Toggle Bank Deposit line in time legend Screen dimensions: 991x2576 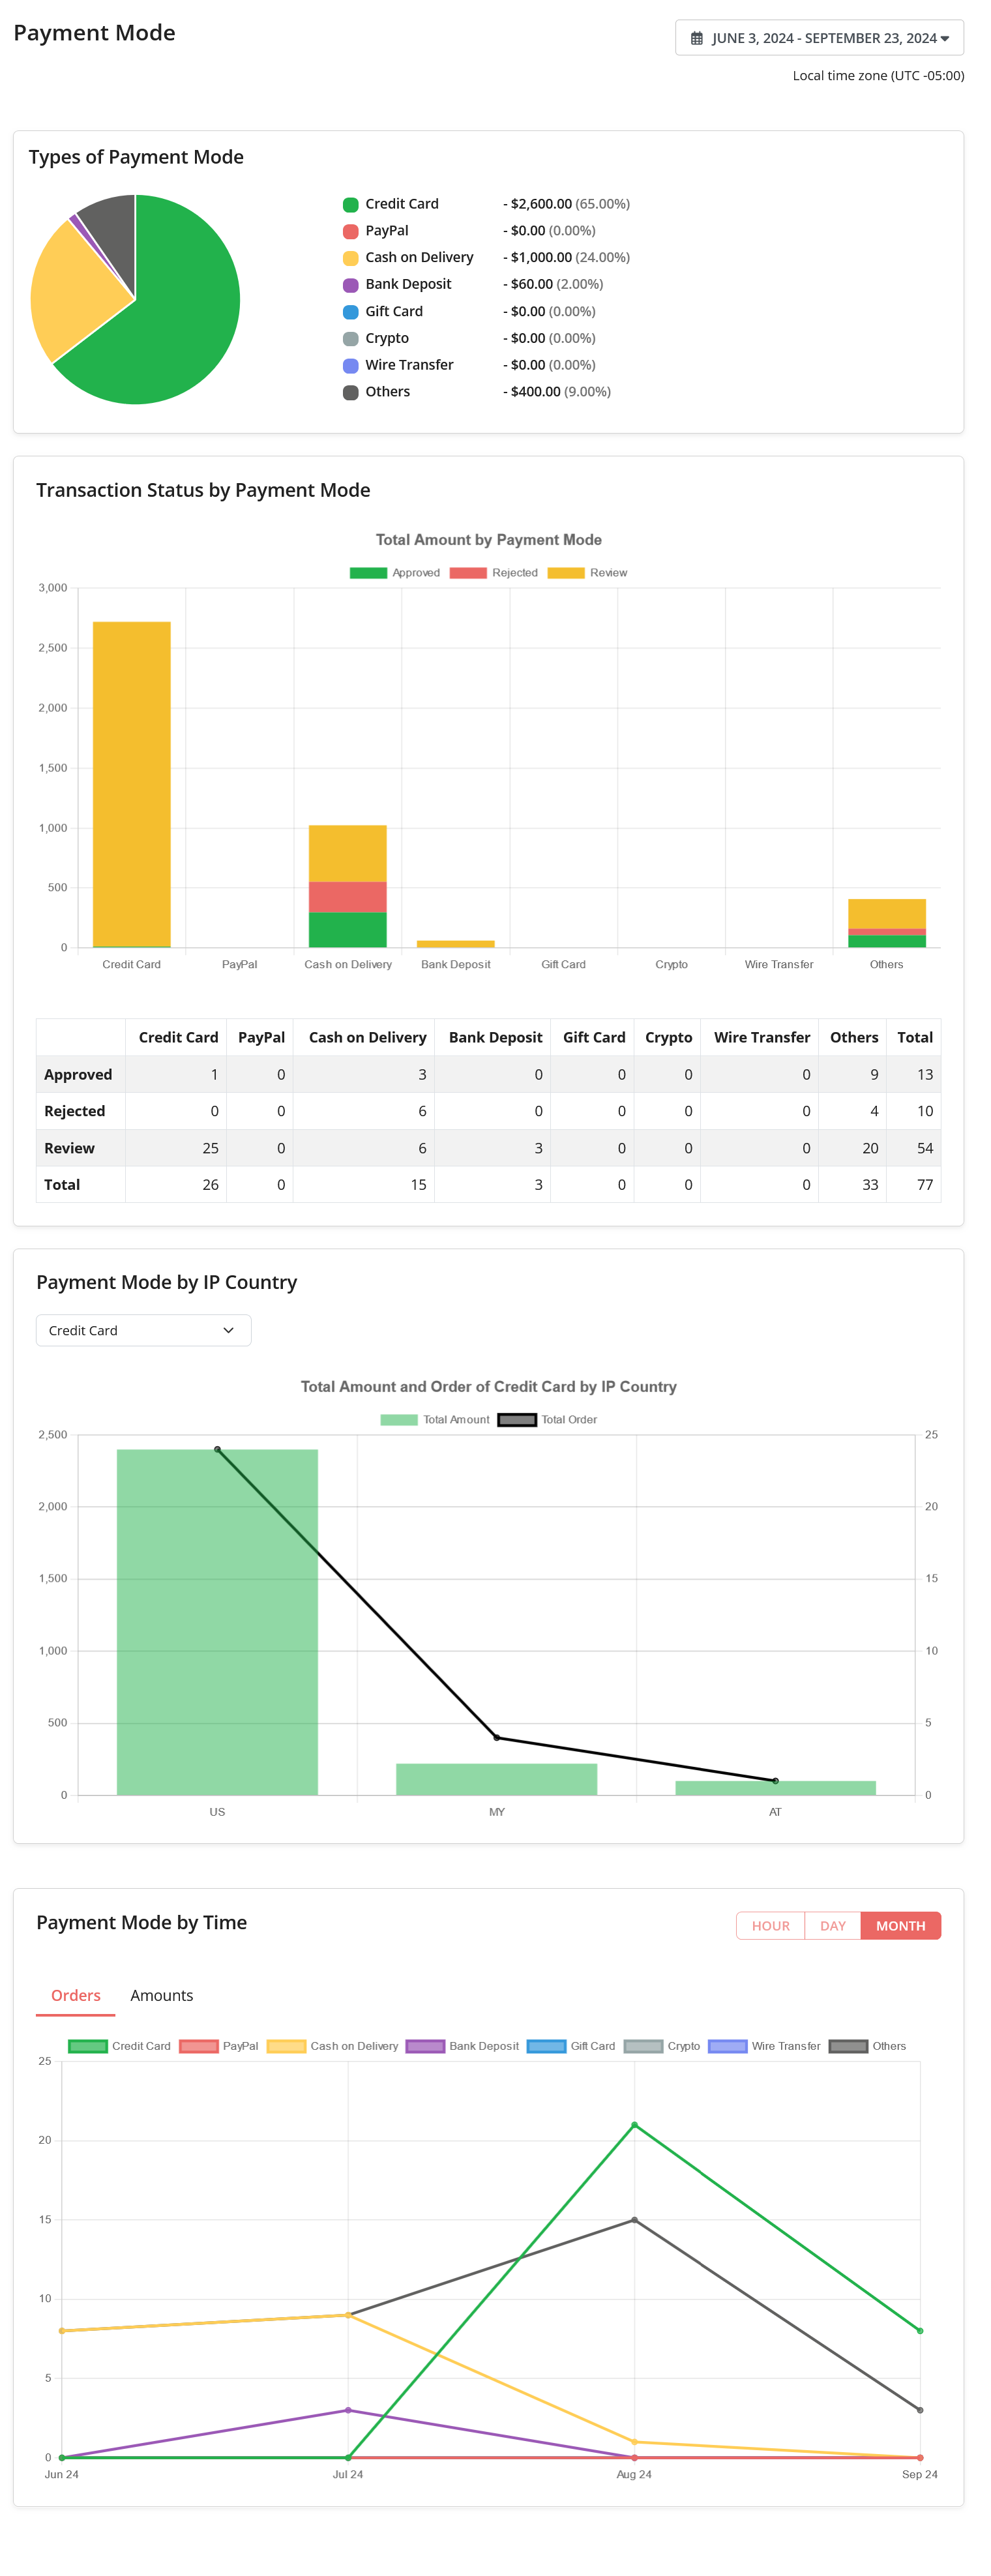pos(462,2046)
